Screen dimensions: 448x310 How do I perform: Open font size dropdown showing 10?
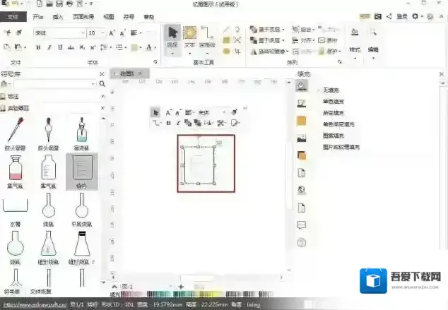pos(97,33)
